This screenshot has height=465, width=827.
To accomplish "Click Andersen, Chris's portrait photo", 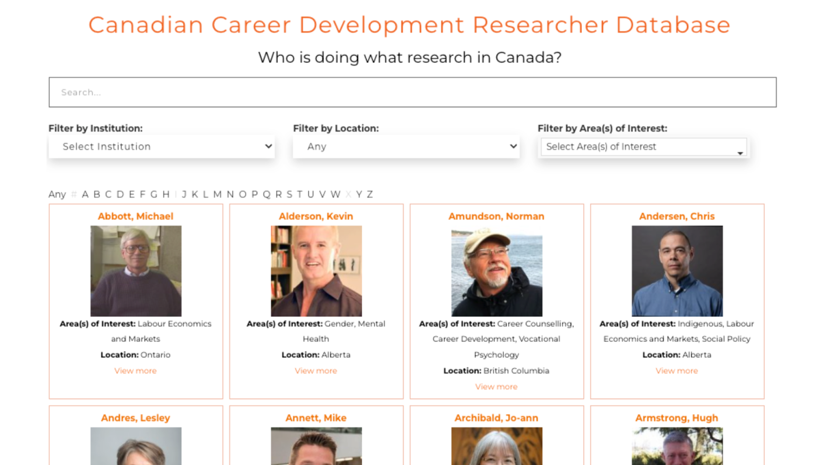I will (676, 271).
